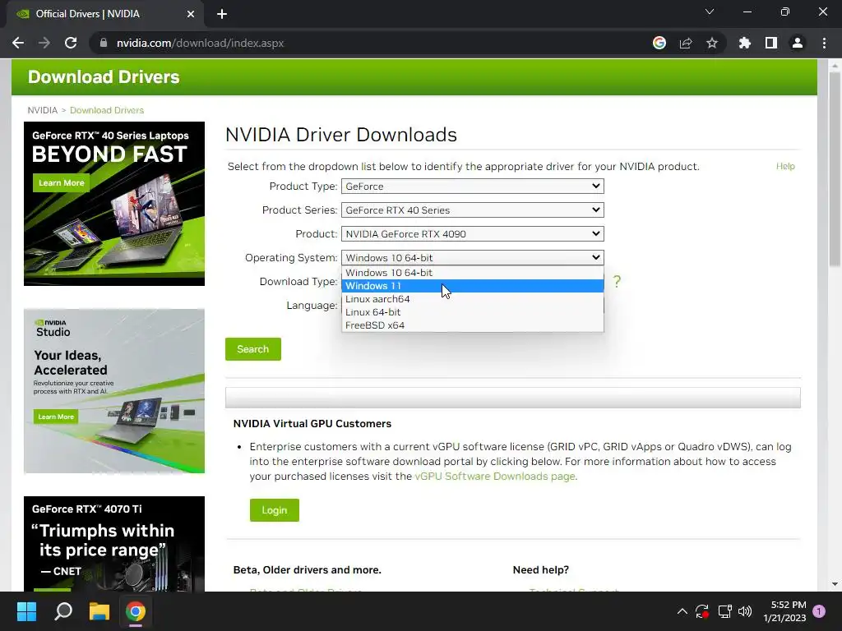Open the Google icon in the address bar

[x=659, y=43]
